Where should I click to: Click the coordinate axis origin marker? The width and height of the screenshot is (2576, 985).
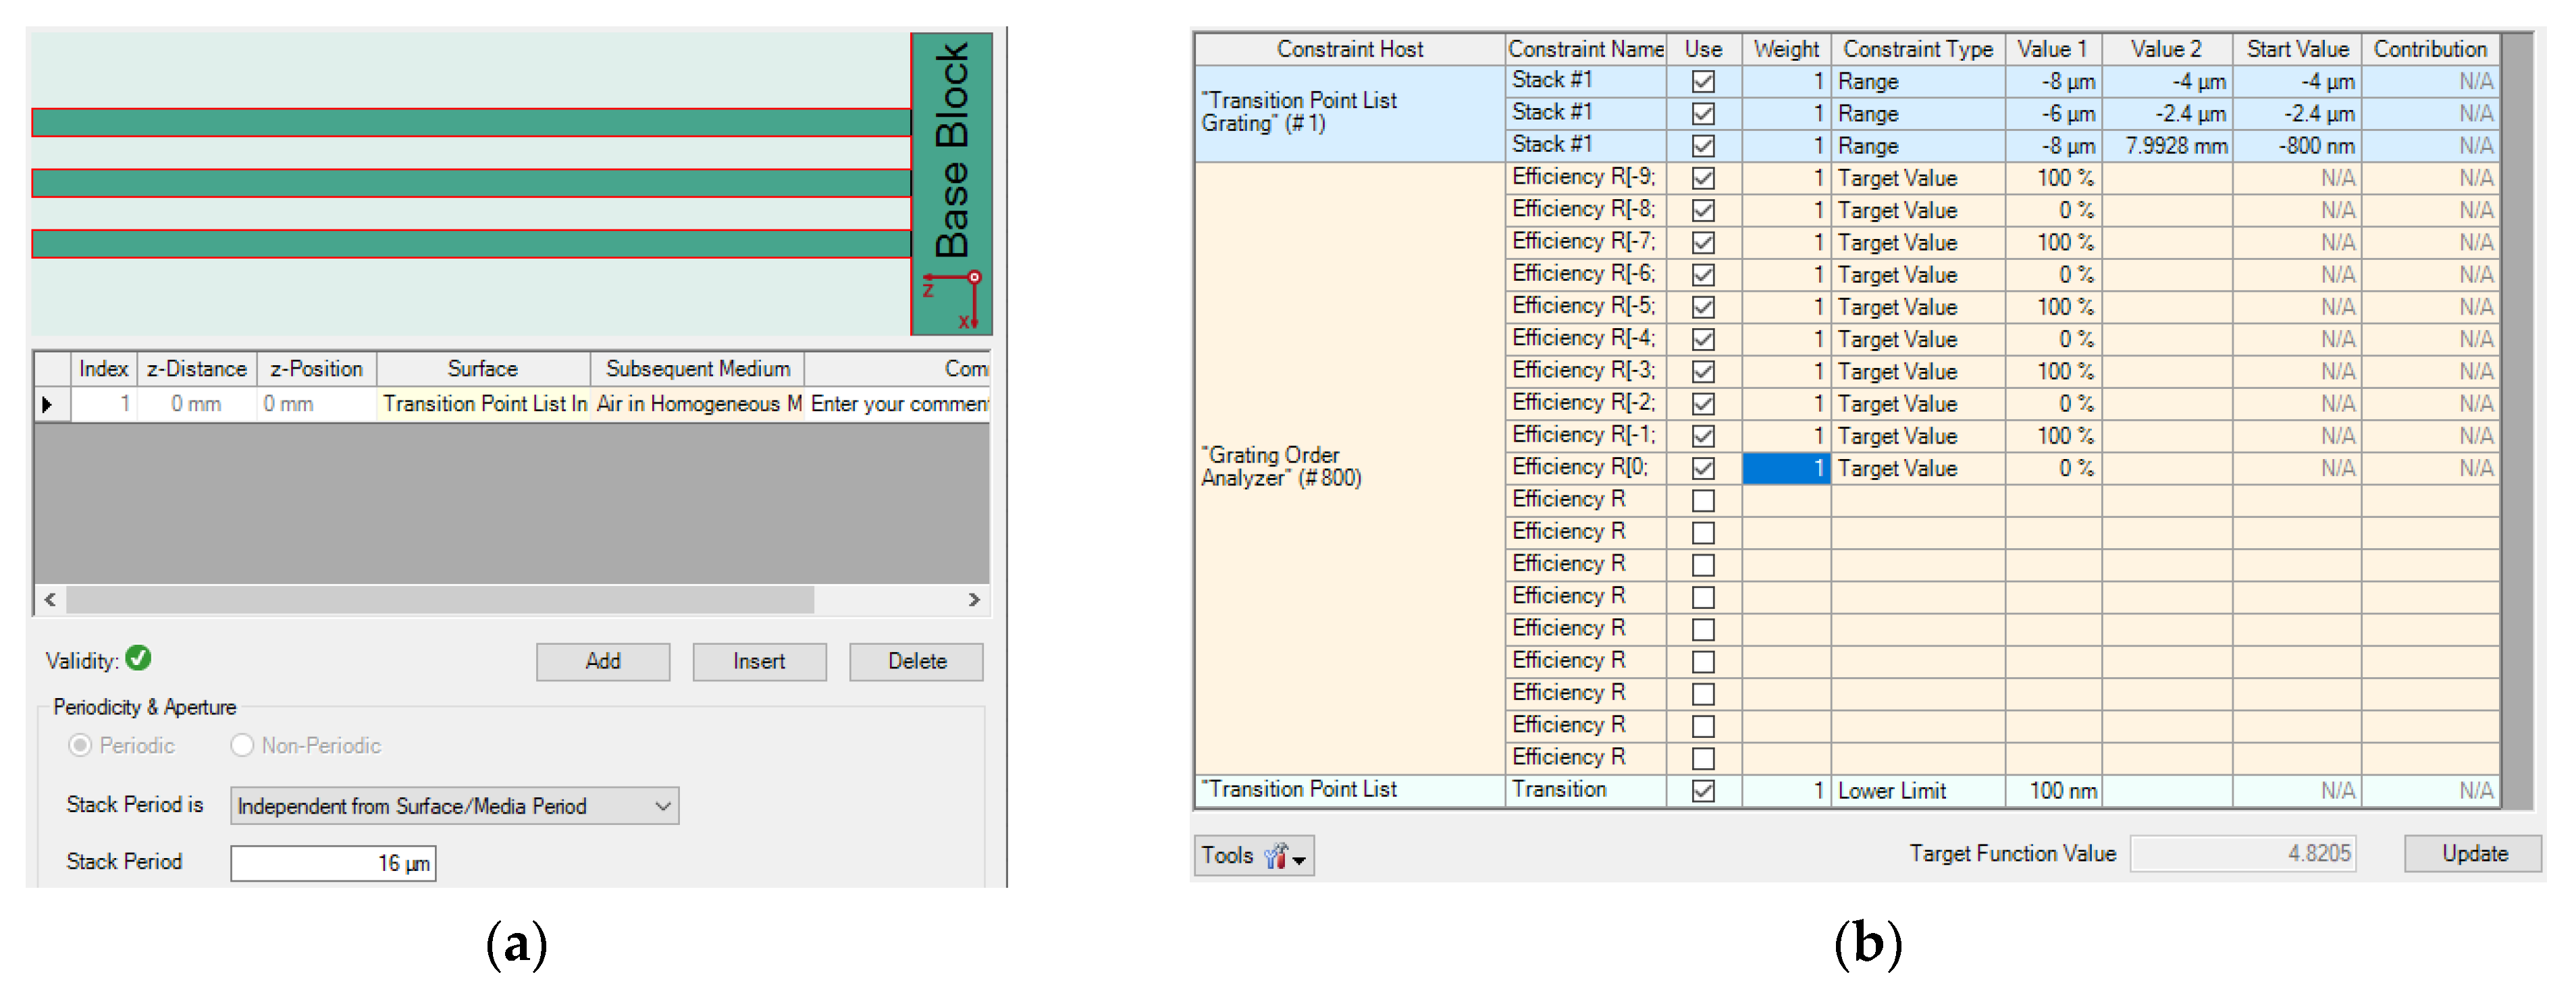click(x=974, y=277)
